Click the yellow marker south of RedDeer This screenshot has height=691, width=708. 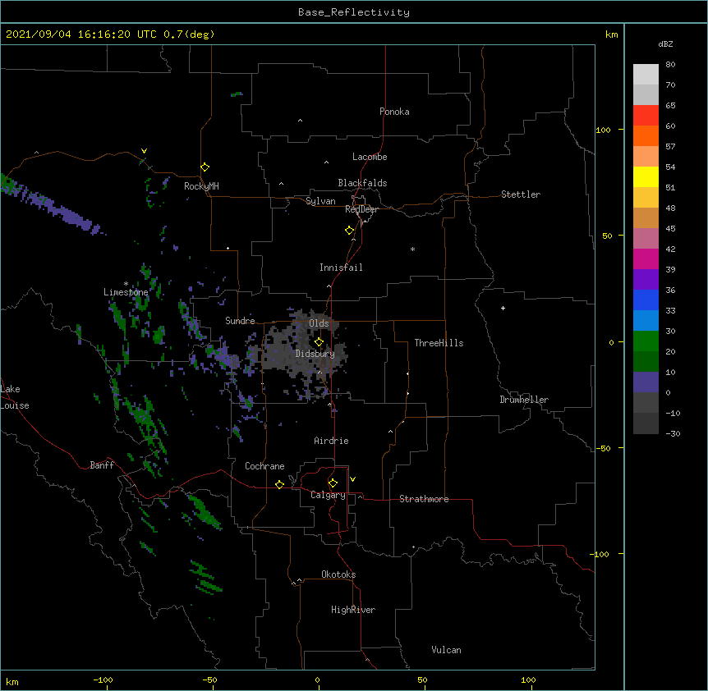[x=350, y=231]
